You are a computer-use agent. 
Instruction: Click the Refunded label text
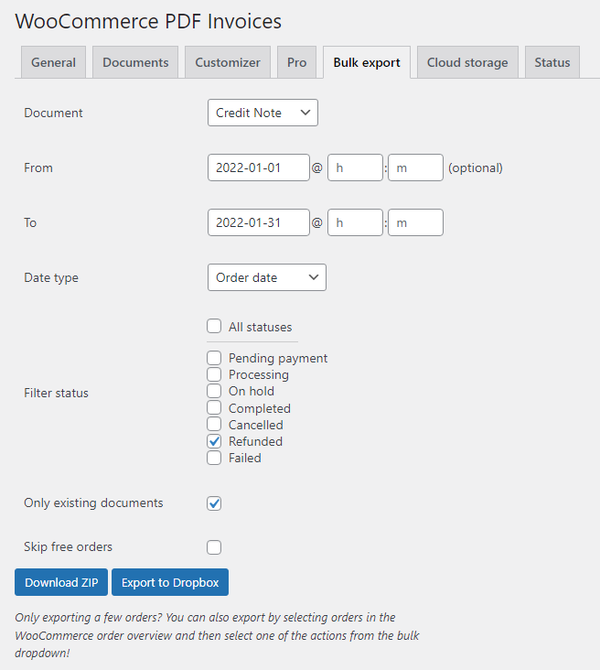pos(255,441)
